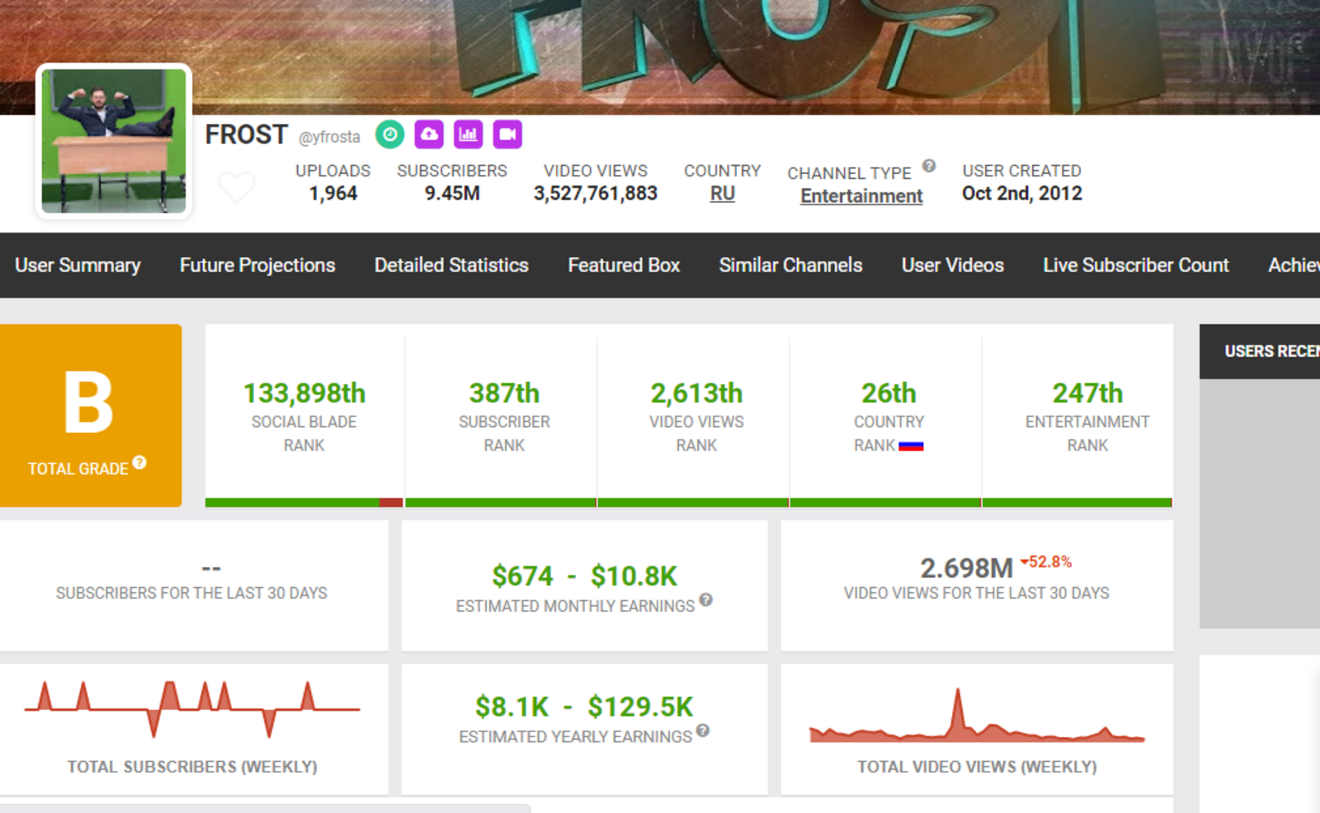This screenshot has width=1320, height=813.
Task: Click the Social Blade Rank progress bar
Action: [x=304, y=502]
